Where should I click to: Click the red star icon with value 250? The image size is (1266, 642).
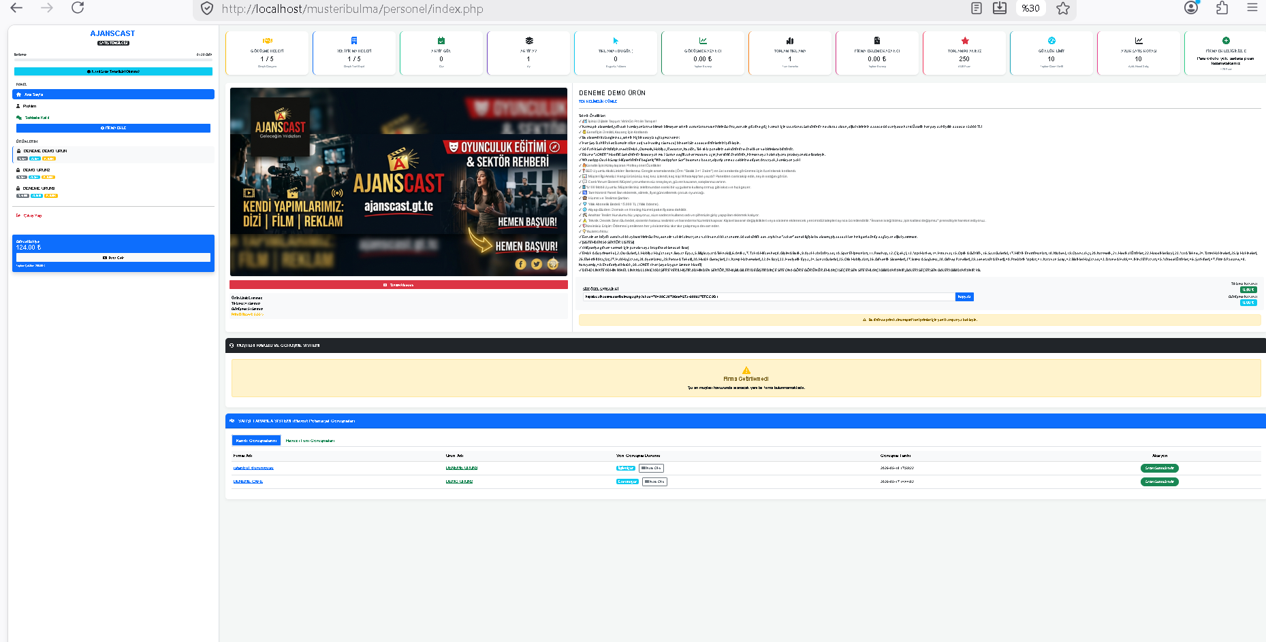coord(964,41)
